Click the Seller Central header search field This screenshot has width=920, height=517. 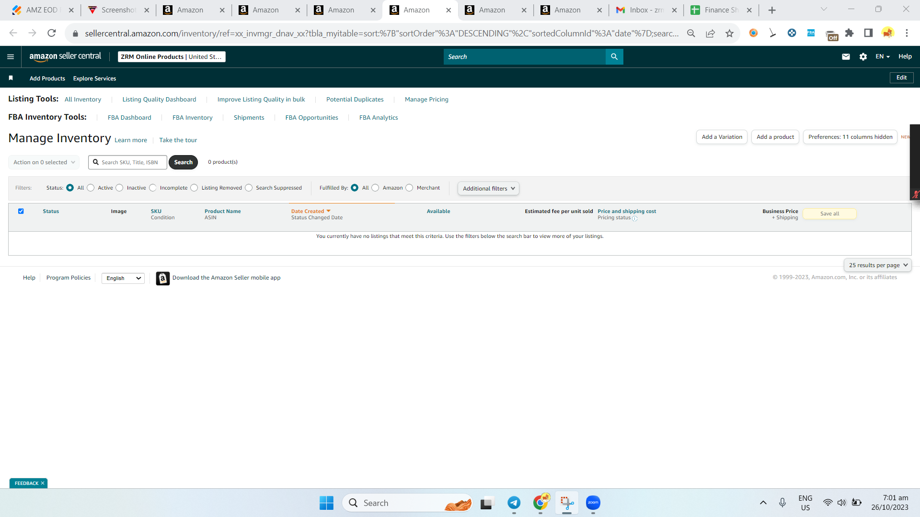pos(525,56)
